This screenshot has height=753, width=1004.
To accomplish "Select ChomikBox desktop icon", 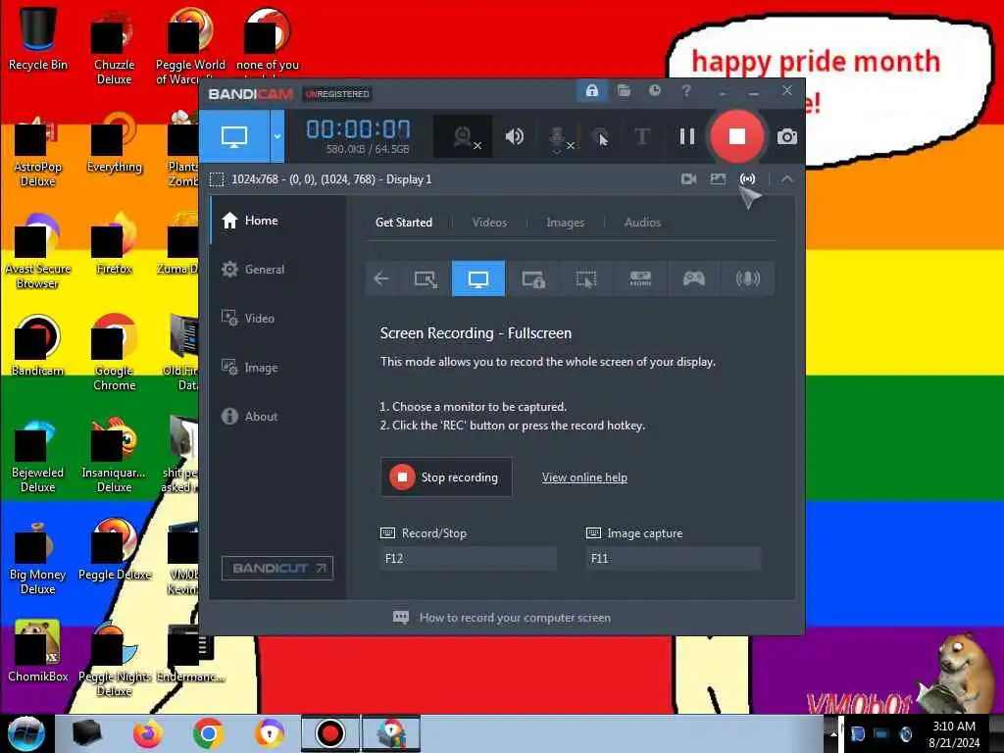I will tap(38, 651).
